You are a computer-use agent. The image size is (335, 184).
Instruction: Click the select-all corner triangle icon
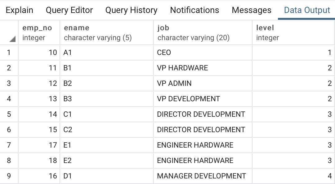(x=12, y=39)
